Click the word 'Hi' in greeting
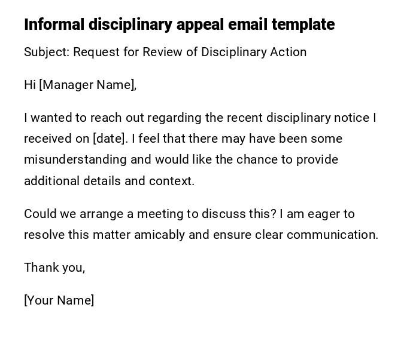419x338 pixels. click(30, 85)
